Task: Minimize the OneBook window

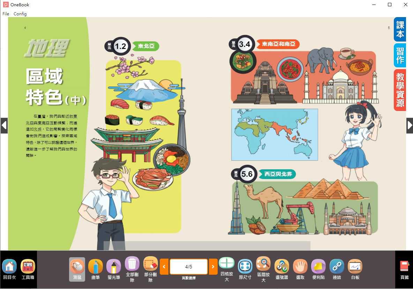Action: (374, 5)
